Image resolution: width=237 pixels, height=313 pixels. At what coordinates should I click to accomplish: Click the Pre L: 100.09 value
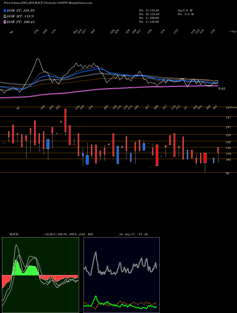(149, 18)
